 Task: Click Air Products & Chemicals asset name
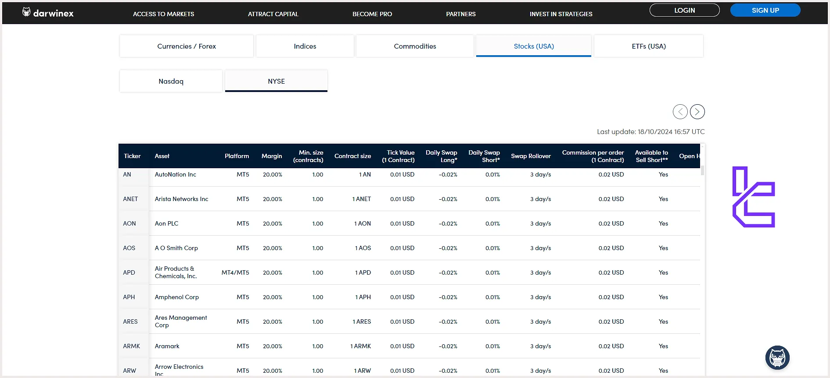tap(176, 272)
